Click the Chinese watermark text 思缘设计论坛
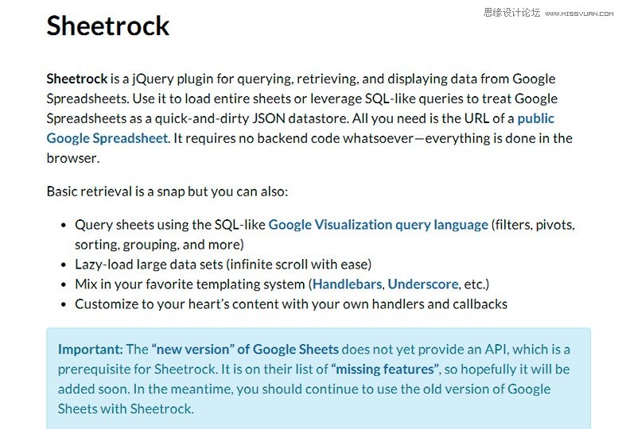Image resolution: width=622 pixels, height=429 pixels. [511, 13]
